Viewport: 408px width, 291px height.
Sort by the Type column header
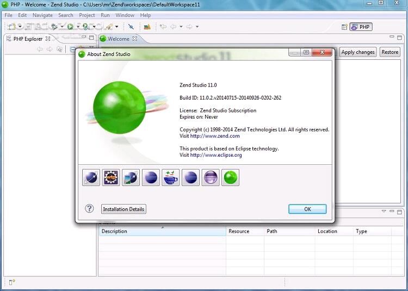coord(372,231)
